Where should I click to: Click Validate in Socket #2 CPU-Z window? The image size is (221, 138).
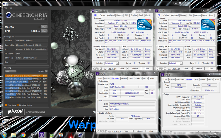coord(199,68)
